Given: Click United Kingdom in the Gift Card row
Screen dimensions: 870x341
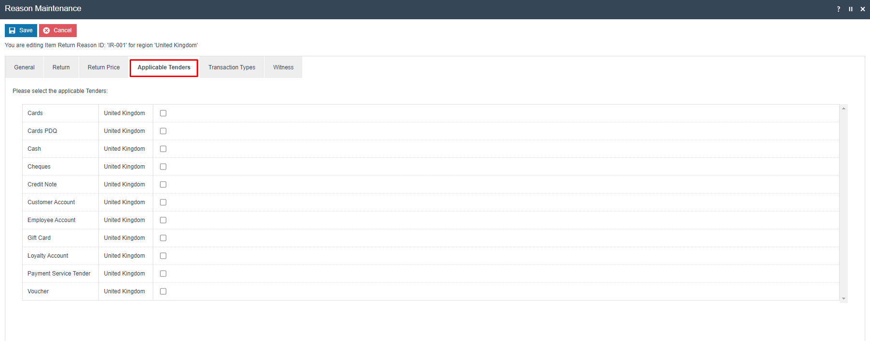Looking at the screenshot, I should point(124,238).
